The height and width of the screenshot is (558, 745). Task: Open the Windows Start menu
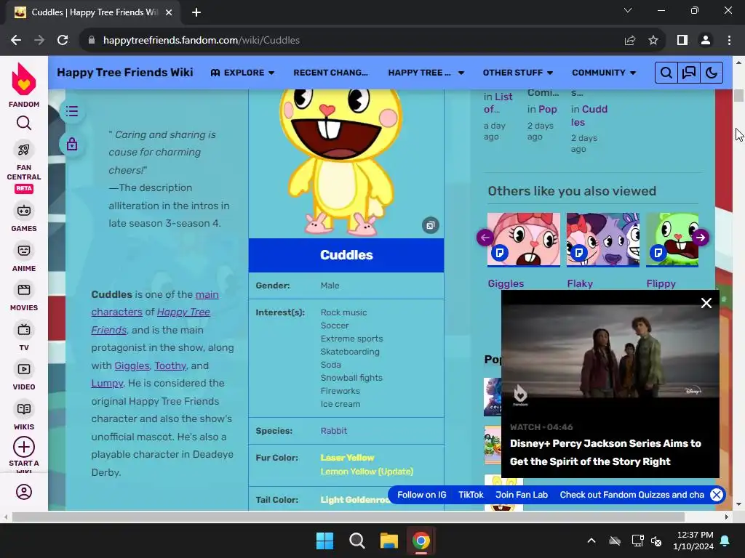(x=325, y=541)
